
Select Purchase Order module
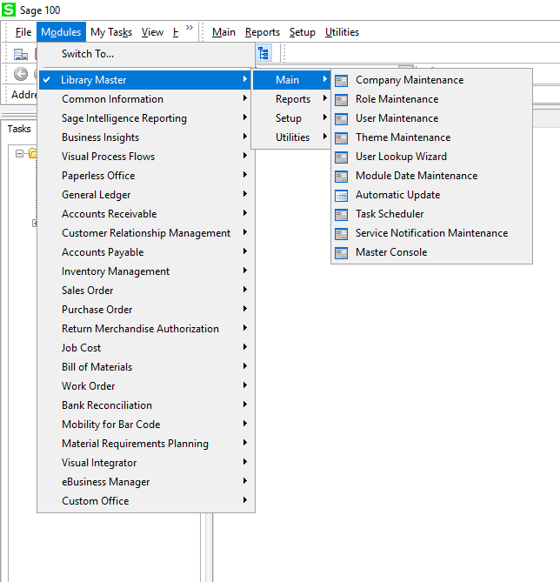click(x=145, y=310)
